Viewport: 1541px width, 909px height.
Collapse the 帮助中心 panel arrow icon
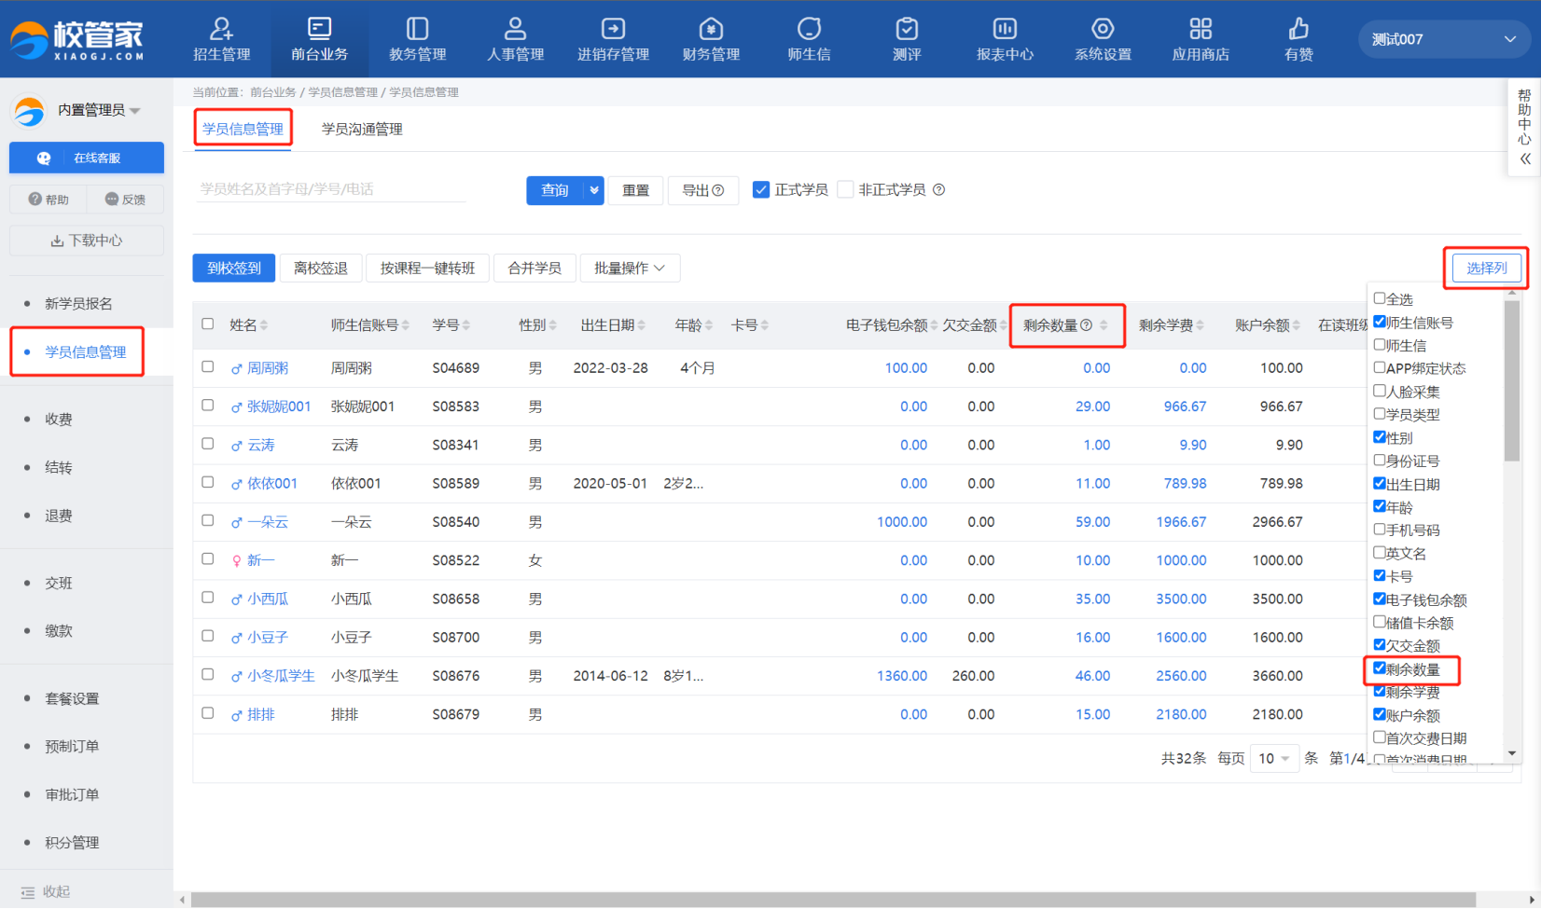coord(1525,158)
